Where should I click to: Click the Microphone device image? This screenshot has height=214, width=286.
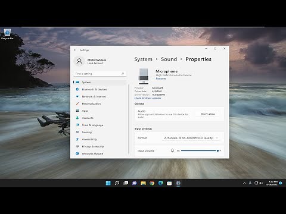click(x=144, y=76)
